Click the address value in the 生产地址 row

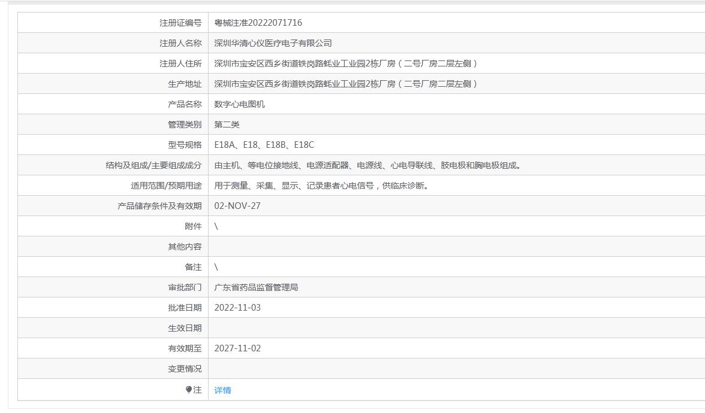coord(345,84)
